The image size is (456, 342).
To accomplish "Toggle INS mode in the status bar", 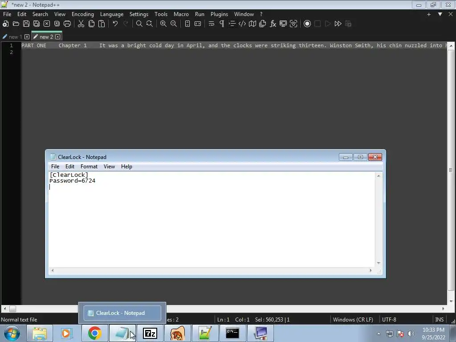I will (x=439, y=320).
